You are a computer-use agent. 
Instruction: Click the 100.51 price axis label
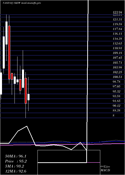point(117,77)
